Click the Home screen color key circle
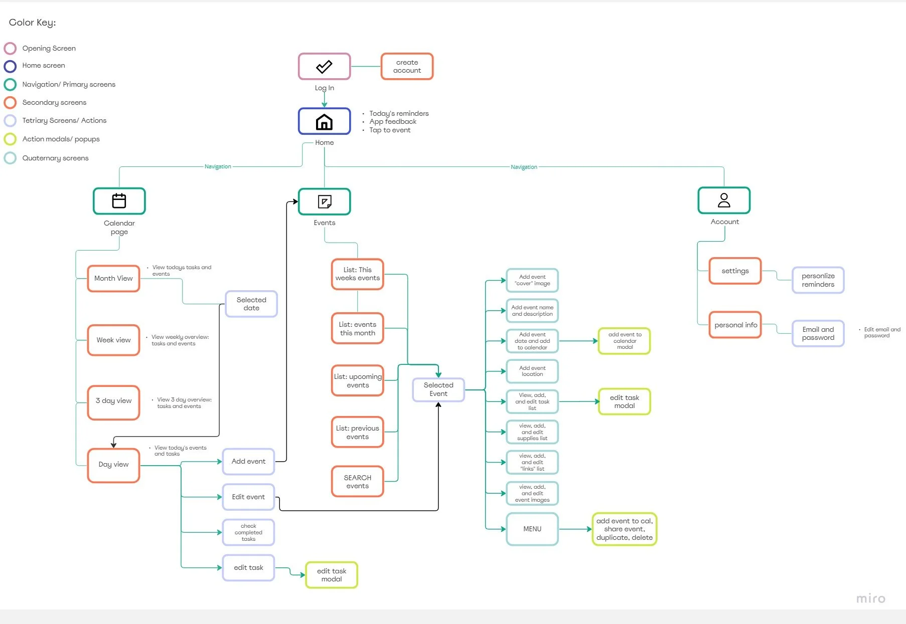 pyautogui.click(x=10, y=66)
